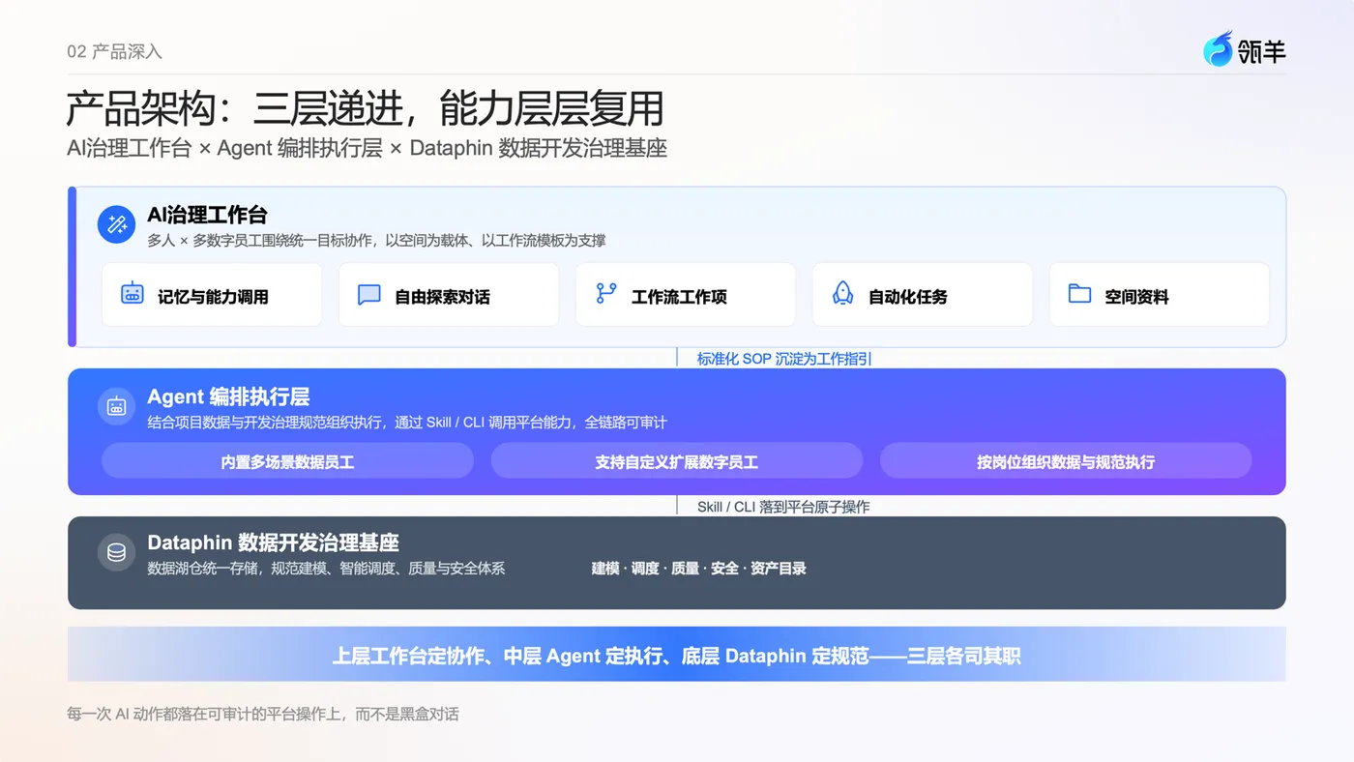Click the slide title 产品架构：三层递进，能力层层复用

pyautogui.click(x=365, y=109)
